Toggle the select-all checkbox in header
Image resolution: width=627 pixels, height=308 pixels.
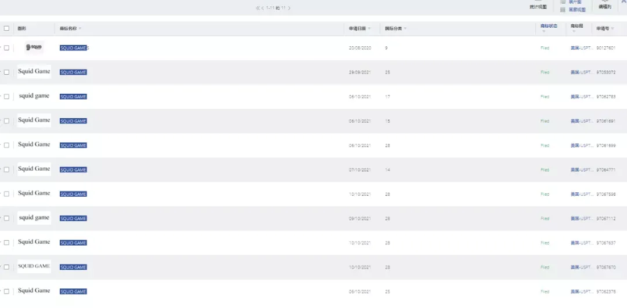click(6, 28)
